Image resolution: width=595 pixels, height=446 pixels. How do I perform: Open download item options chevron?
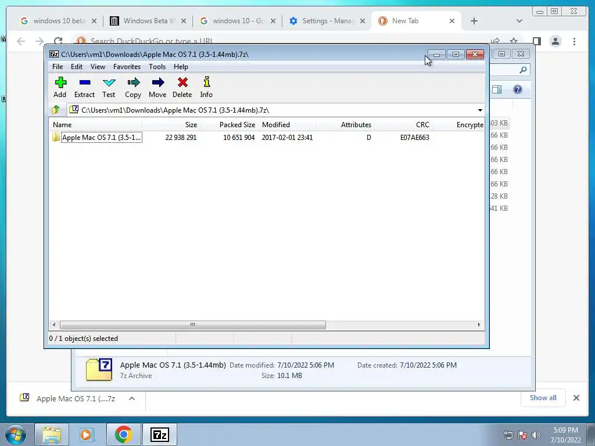click(132, 398)
